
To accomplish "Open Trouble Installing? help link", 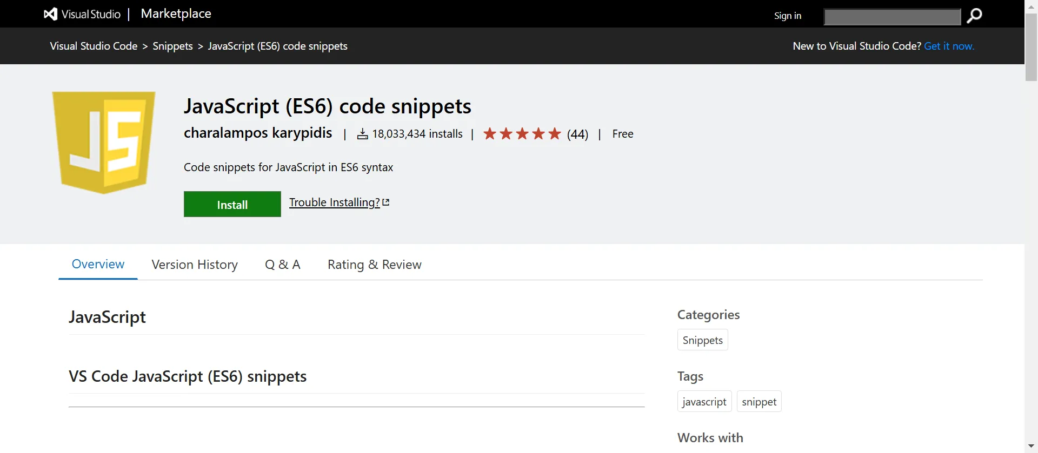I will click(335, 202).
